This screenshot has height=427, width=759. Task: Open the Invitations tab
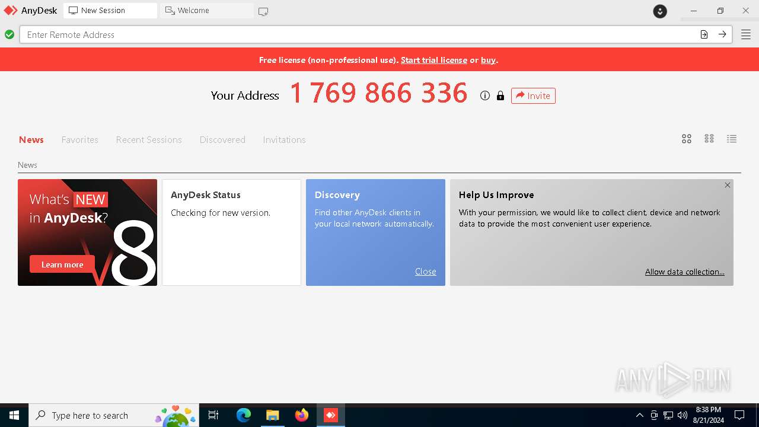coord(285,140)
